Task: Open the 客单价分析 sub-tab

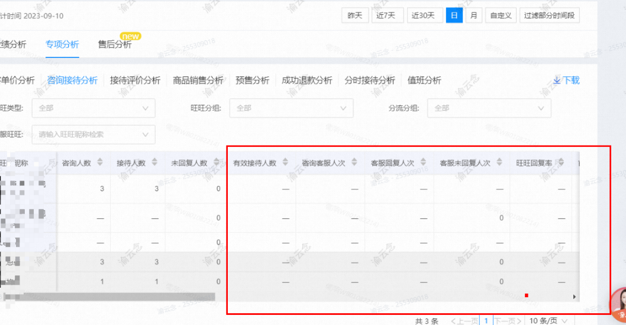Action: pos(17,81)
